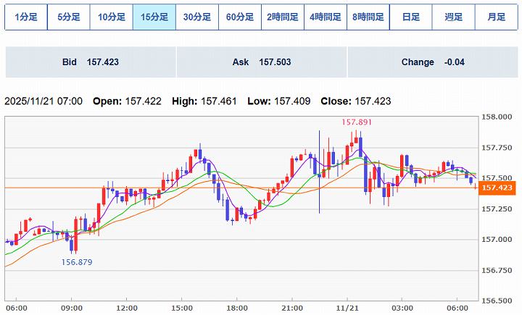Switch to the 1分足 timeframe tab

click(x=25, y=17)
